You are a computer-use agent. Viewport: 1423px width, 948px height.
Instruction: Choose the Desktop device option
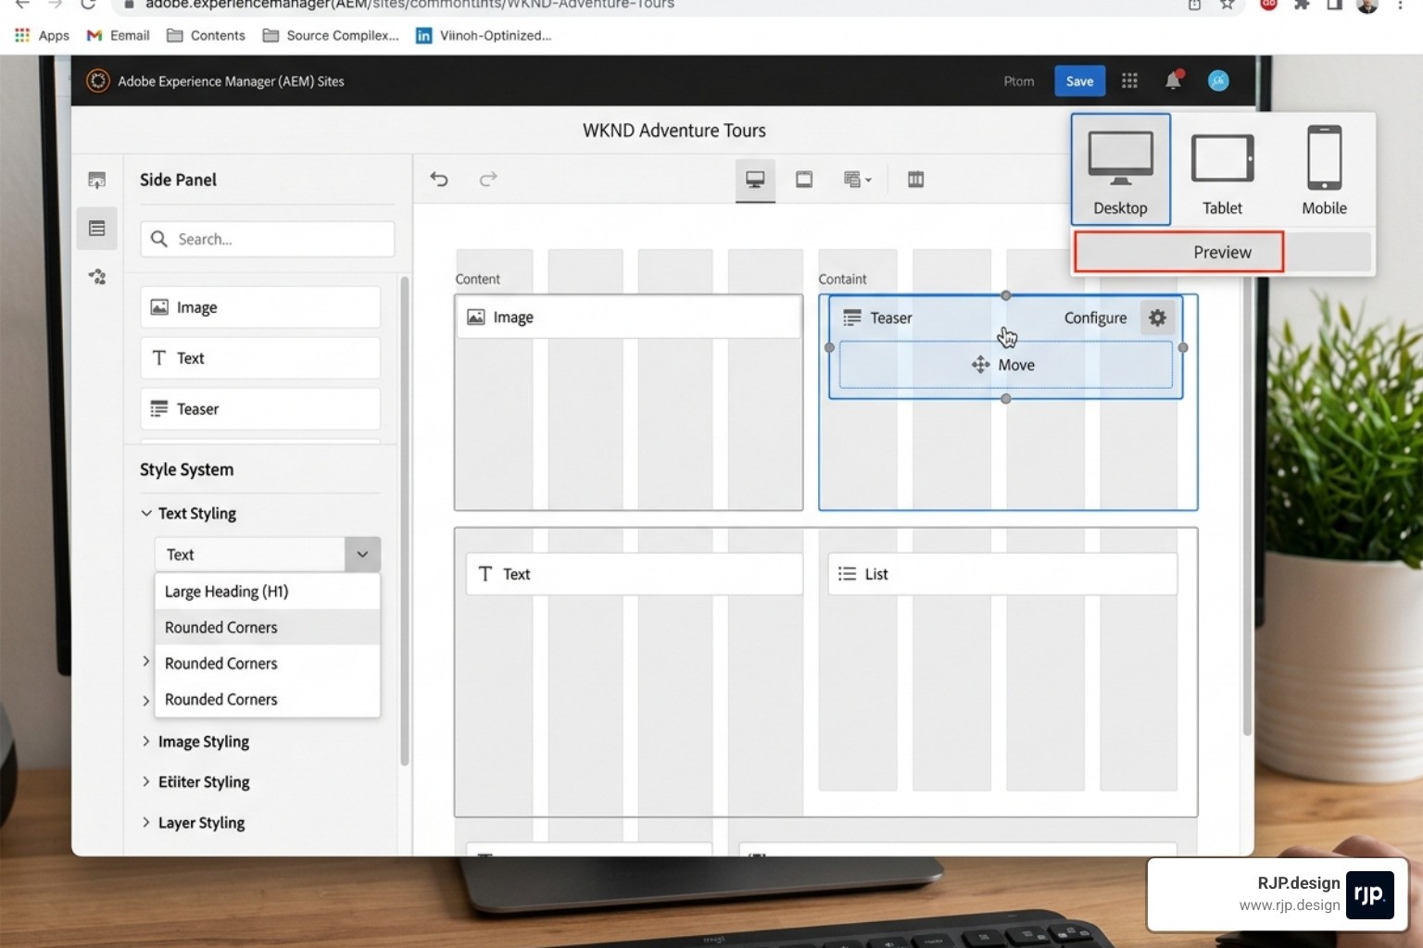point(1120,169)
